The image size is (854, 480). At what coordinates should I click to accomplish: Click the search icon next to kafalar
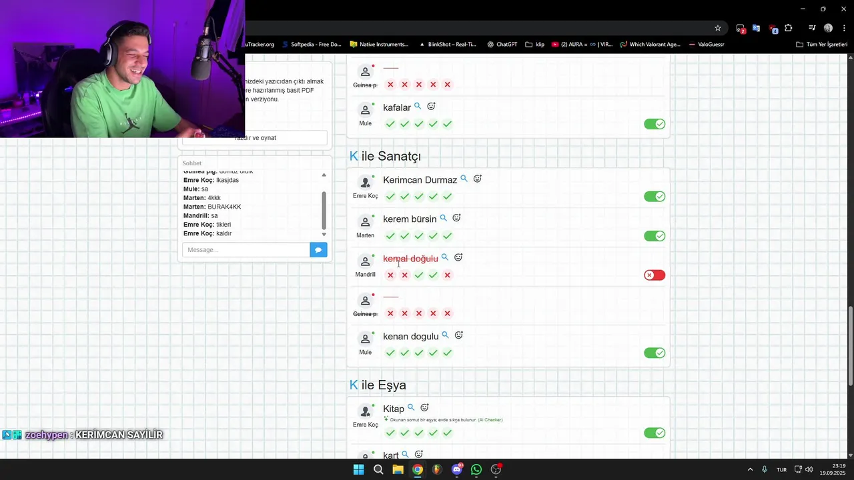click(x=418, y=106)
